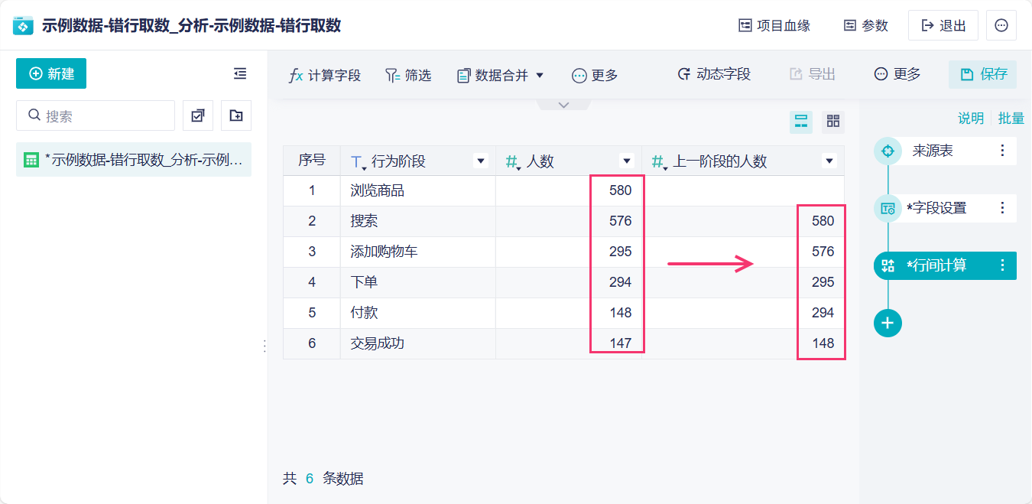
Task: Switch to grid layout view
Action: click(x=833, y=121)
